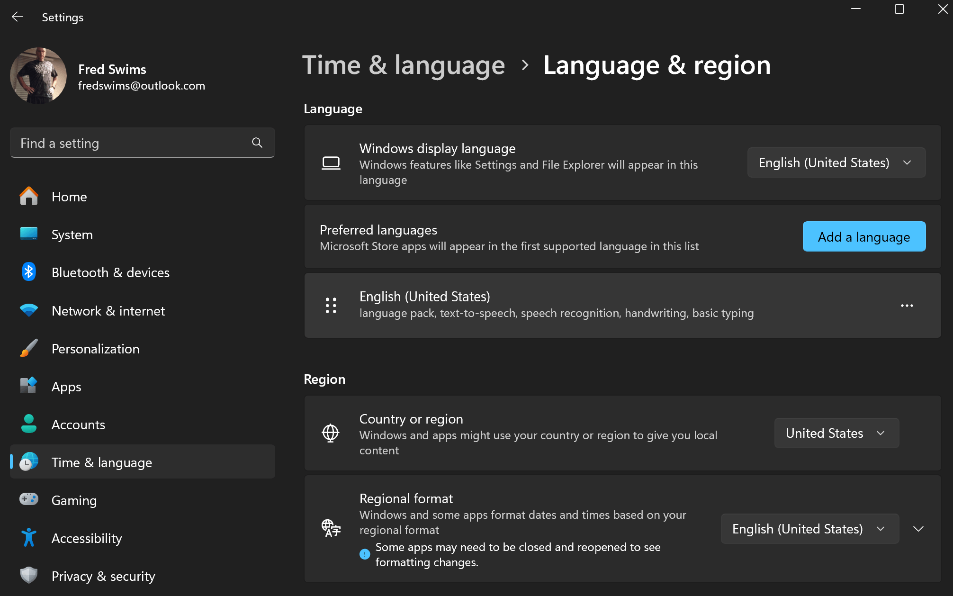Click the search magnifier icon
The height and width of the screenshot is (596, 953).
pos(257,143)
